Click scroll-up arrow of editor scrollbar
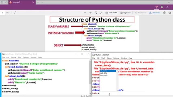Screen dimensions: 173x97 point(90,60)
